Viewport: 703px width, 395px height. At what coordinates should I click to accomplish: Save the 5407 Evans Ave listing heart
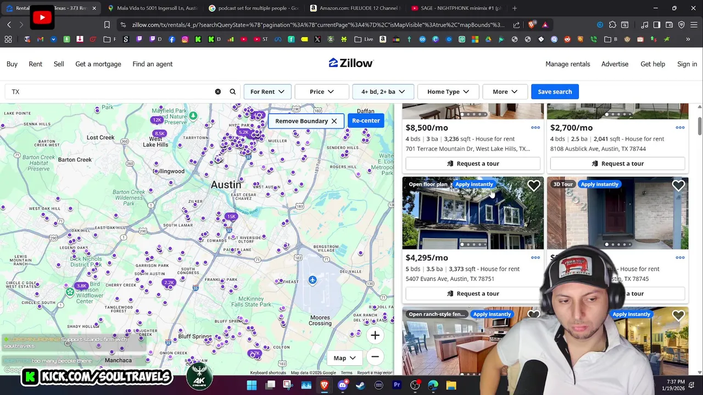coord(533,186)
